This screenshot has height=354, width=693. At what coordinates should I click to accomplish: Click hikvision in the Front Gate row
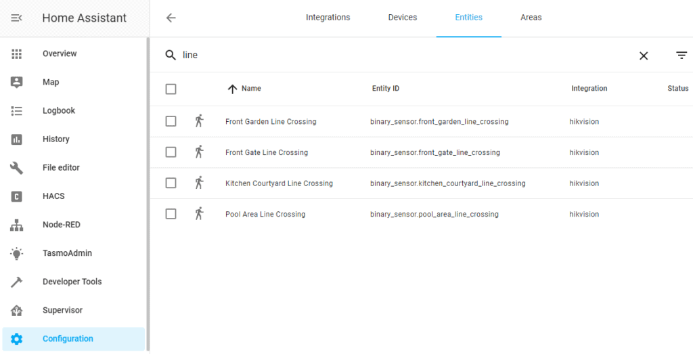[x=584, y=152]
